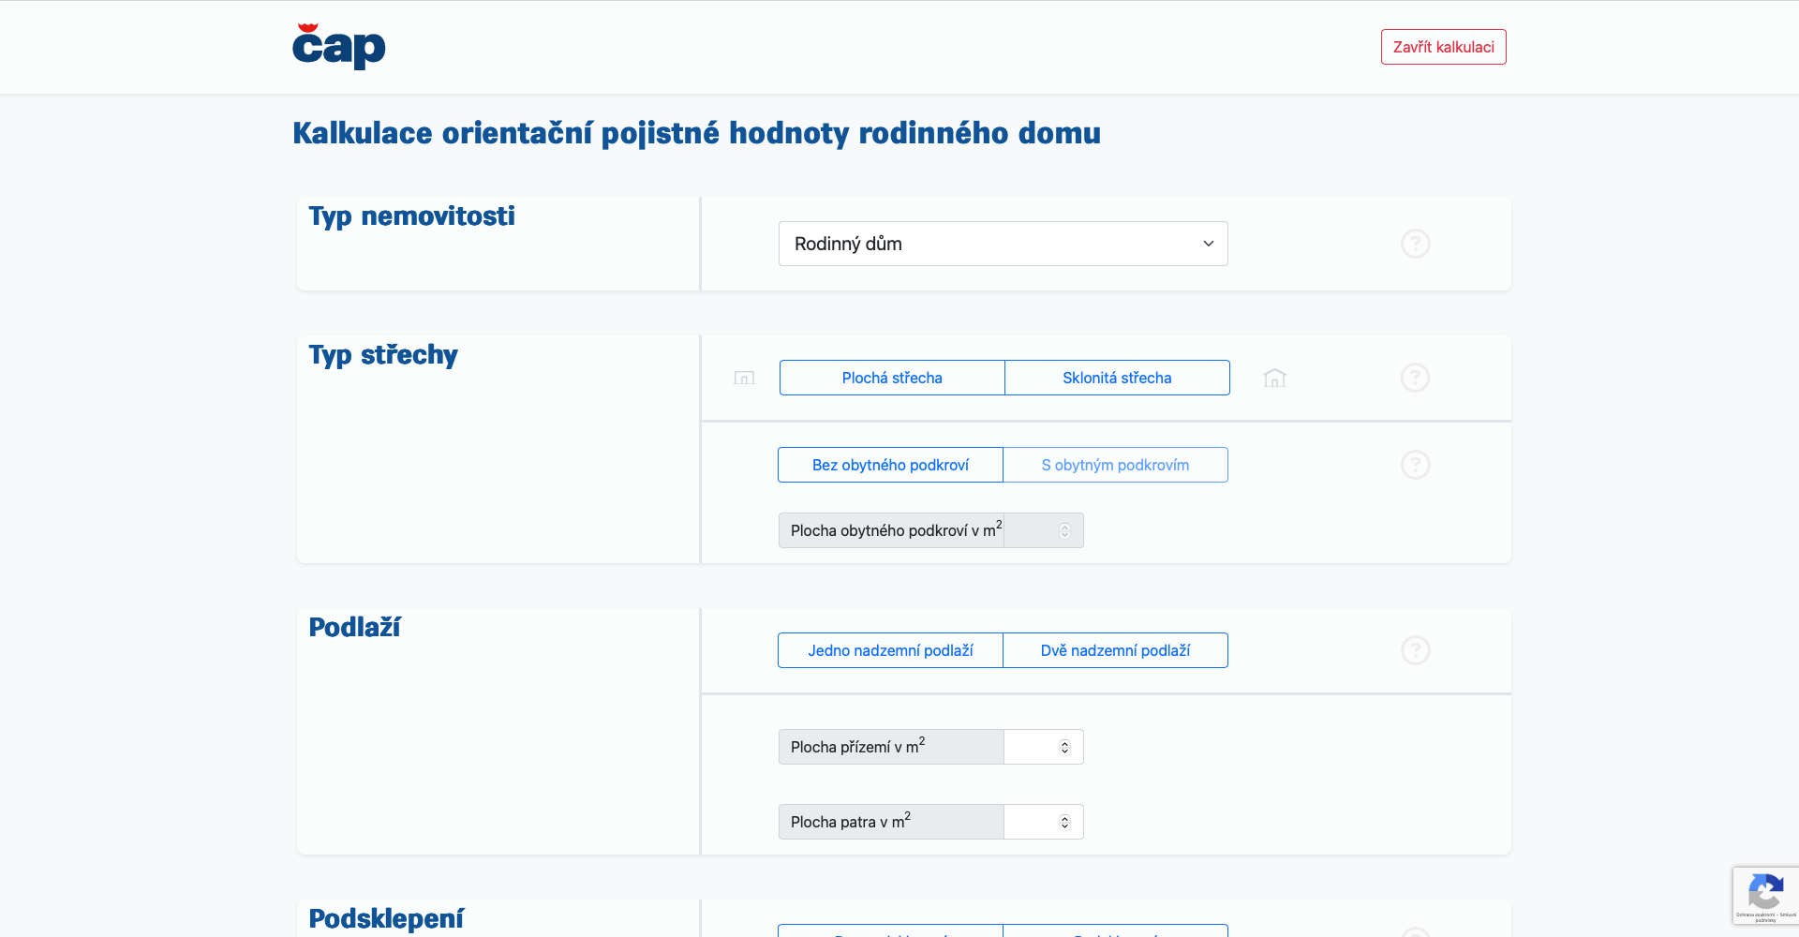This screenshot has width=1799, height=937.
Task: Select Plochá střecha option
Action: tap(892, 378)
